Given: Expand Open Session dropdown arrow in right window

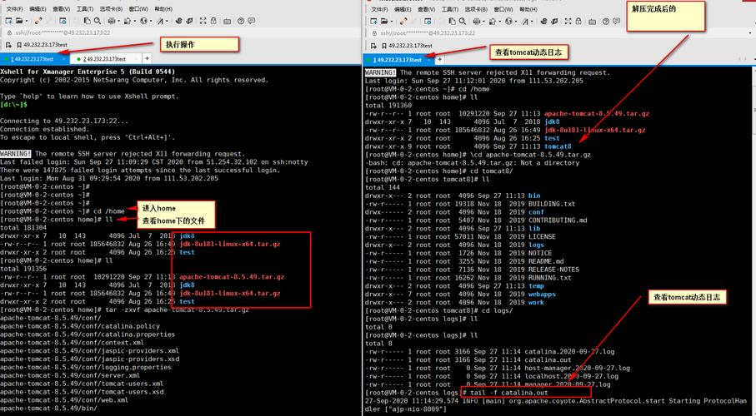Looking at the screenshot, I should pyautogui.click(x=392, y=22).
